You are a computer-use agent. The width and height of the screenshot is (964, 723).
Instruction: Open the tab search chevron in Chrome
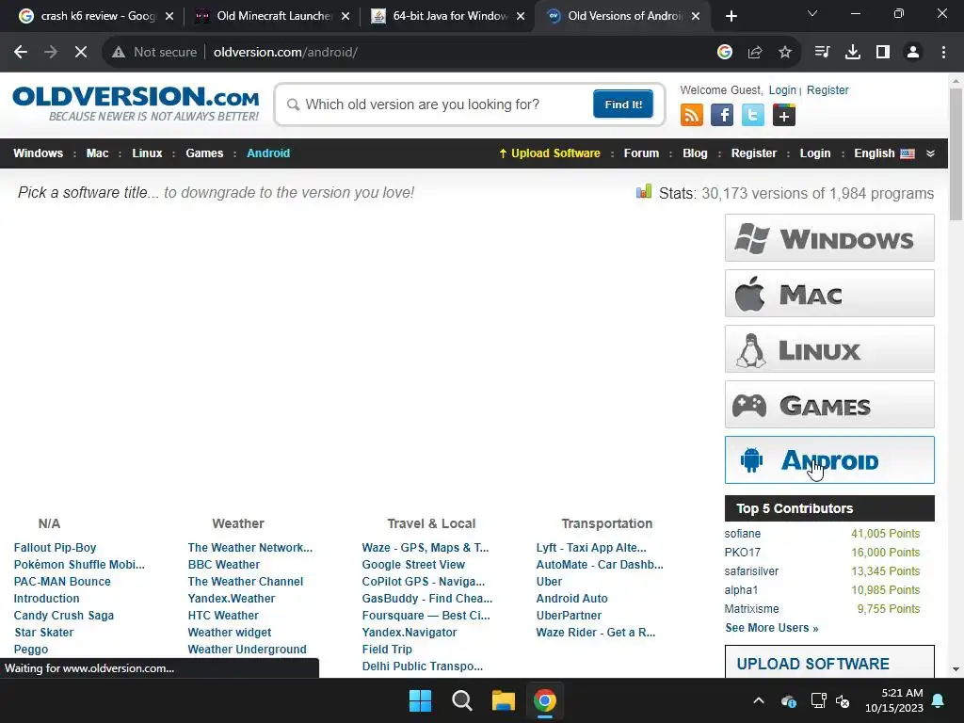coord(812,13)
